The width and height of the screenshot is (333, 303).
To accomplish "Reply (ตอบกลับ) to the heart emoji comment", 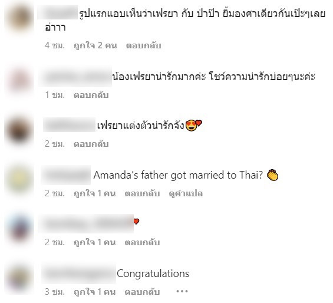I will 142,242.
